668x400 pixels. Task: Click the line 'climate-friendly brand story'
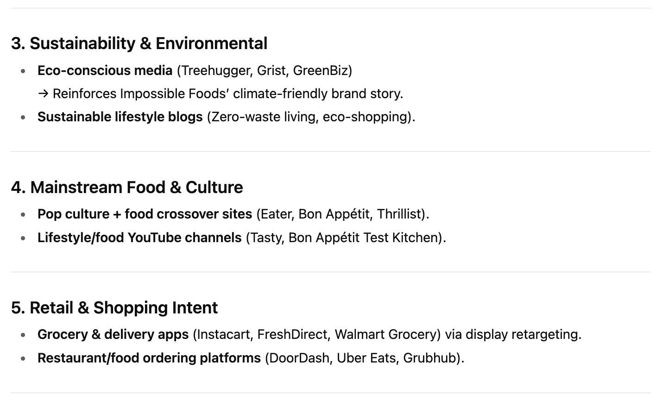pos(318,94)
